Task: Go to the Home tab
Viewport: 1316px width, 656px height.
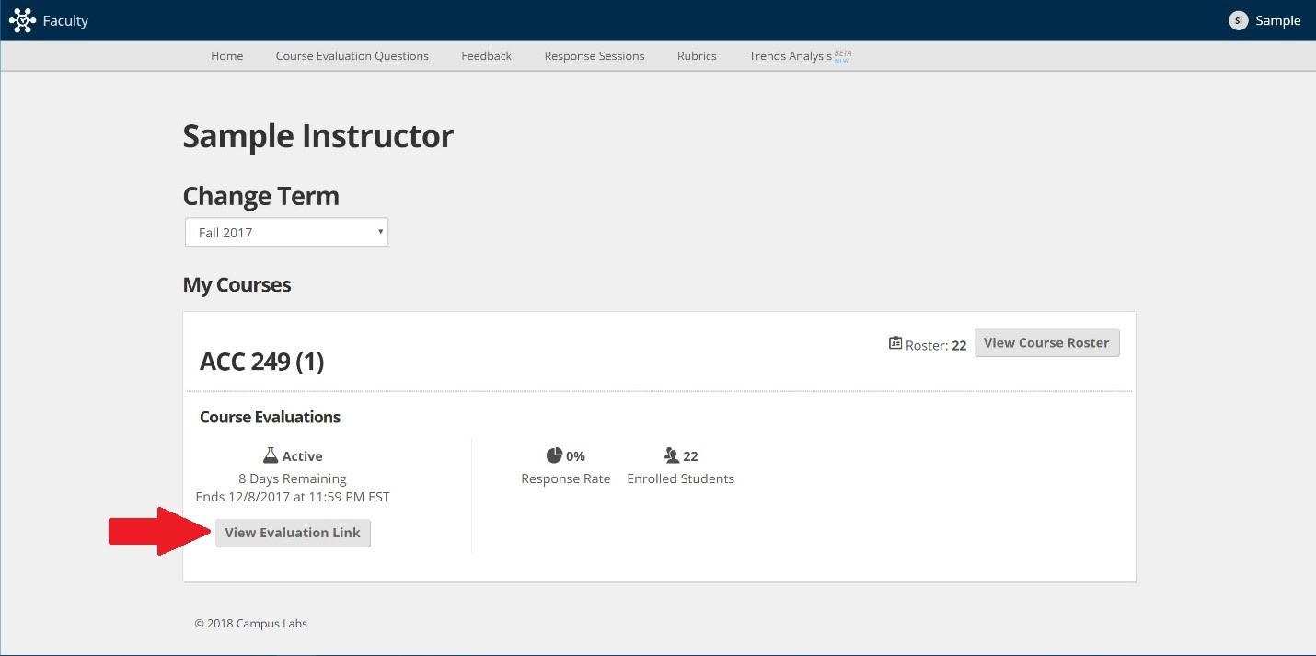Action: (x=226, y=56)
